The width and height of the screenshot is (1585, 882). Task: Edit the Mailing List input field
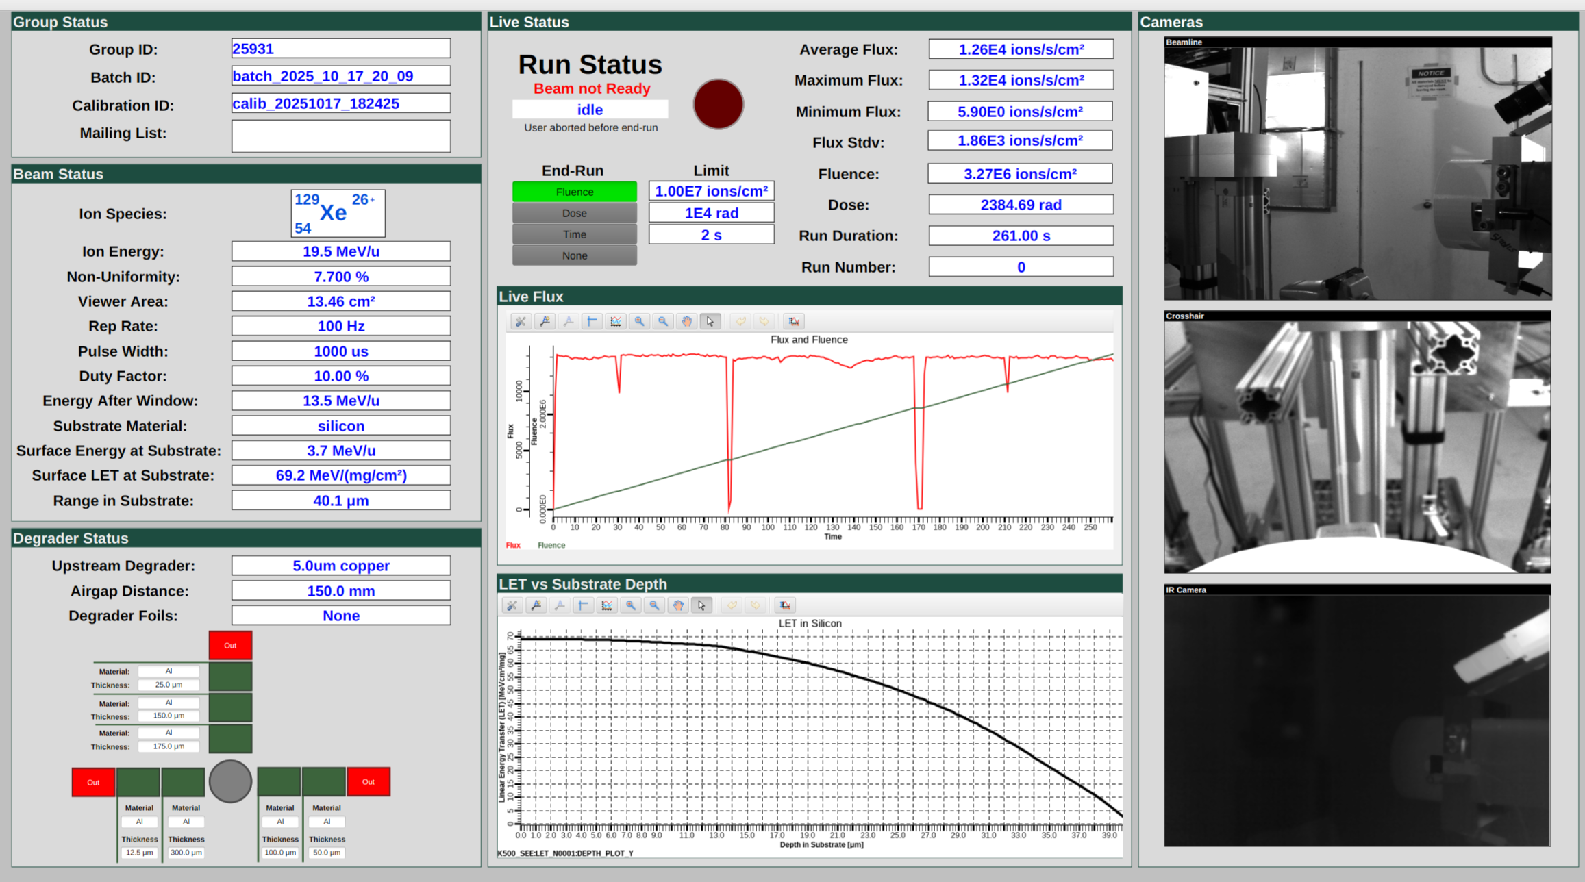[340, 135]
